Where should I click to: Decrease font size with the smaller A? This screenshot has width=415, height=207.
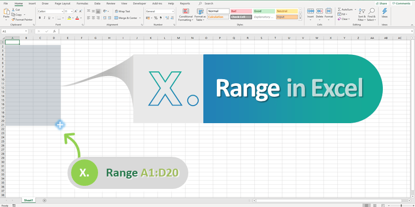[80, 11]
